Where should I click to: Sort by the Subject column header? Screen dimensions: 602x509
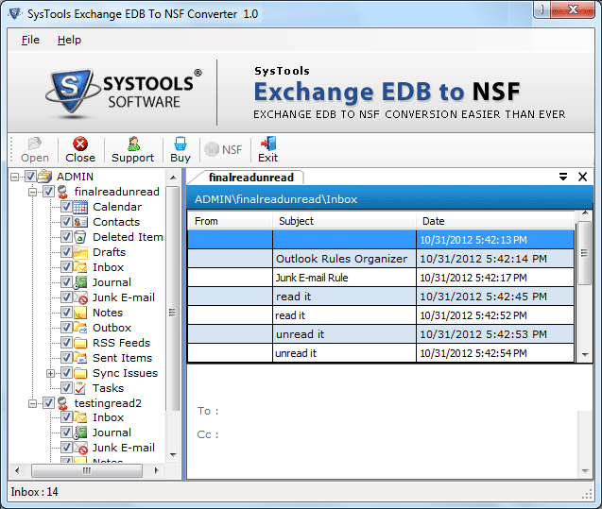click(x=344, y=221)
